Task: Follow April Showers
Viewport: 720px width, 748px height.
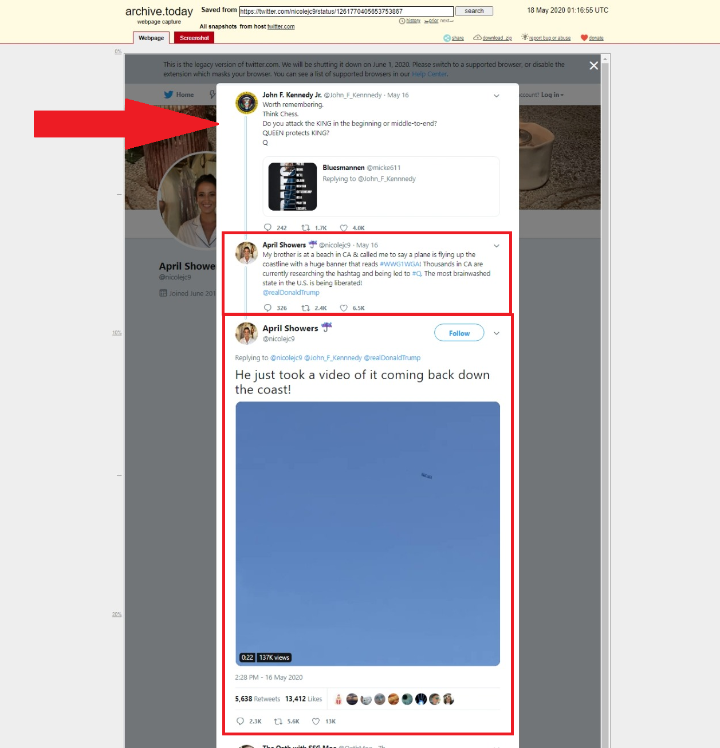Action: [459, 333]
